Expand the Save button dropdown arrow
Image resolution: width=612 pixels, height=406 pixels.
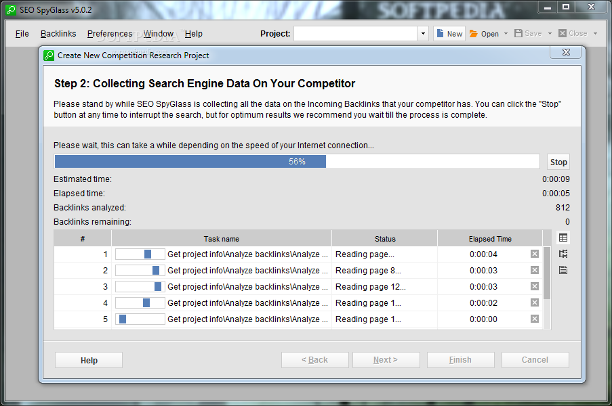(x=550, y=34)
